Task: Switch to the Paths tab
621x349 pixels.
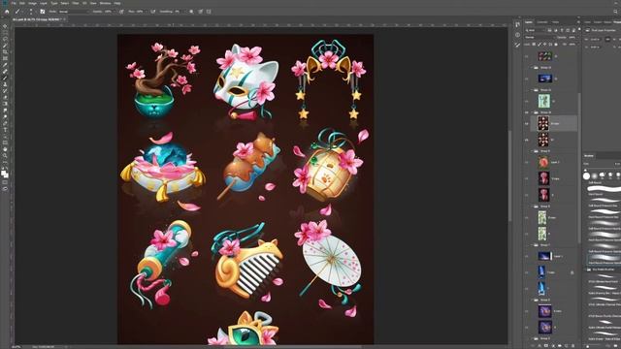Action: [x=556, y=22]
